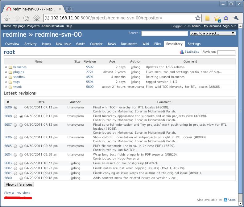The height and width of the screenshot is (207, 244).
Task: Click the sandbox folder icon
Action: coord(10,77)
